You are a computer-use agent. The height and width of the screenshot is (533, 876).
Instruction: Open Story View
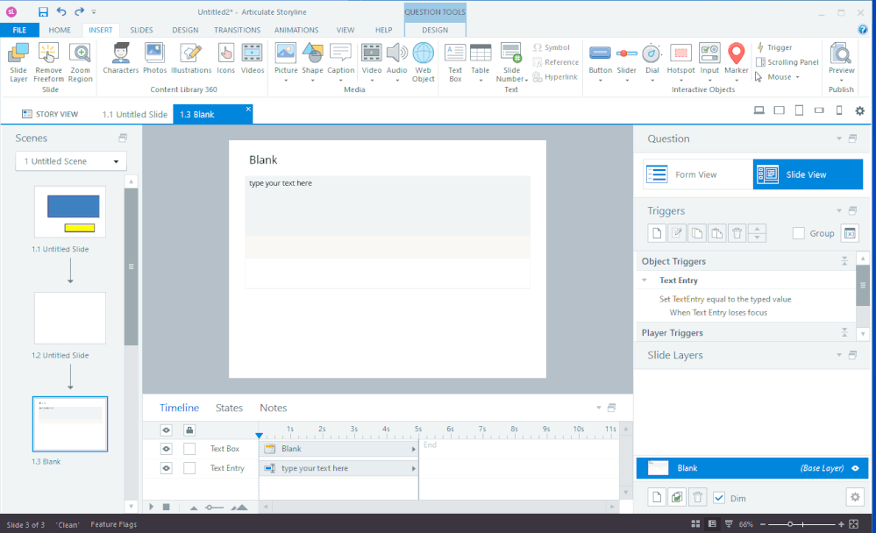pos(50,114)
